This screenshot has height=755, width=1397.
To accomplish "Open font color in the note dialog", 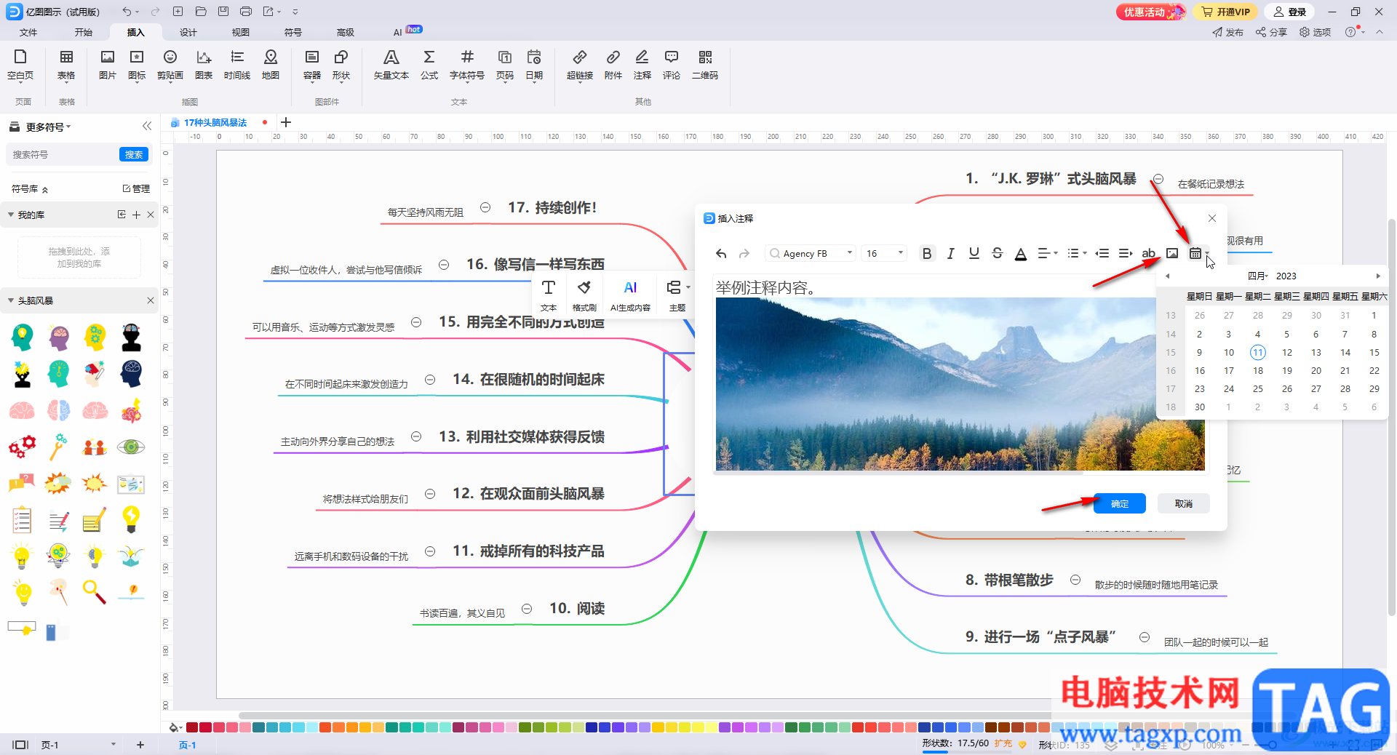I will coord(1021,253).
